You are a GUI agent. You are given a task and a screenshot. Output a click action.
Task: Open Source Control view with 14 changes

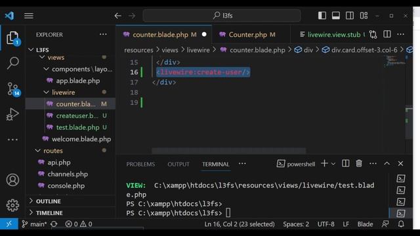(x=12, y=89)
